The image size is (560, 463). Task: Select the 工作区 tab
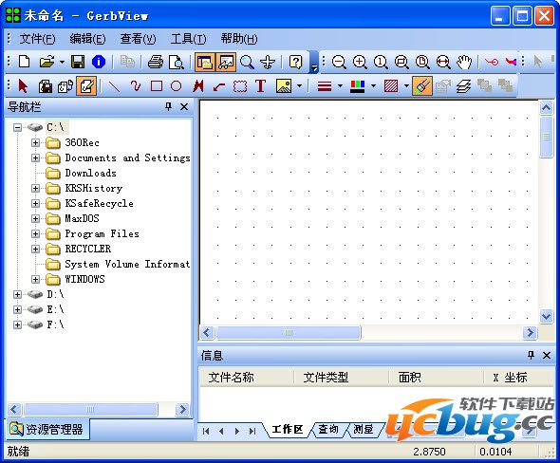point(288,430)
